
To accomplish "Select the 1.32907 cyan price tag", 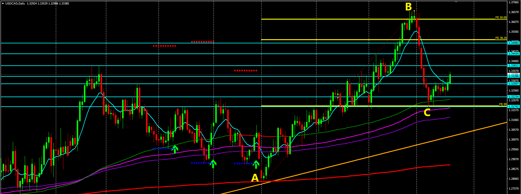I will 514,84.
